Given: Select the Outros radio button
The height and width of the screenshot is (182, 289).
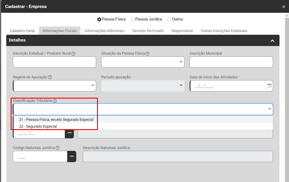Looking at the screenshot, I should pos(169,20).
